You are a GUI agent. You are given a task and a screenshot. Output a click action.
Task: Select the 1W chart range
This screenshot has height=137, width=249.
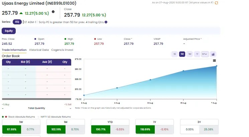182,54
